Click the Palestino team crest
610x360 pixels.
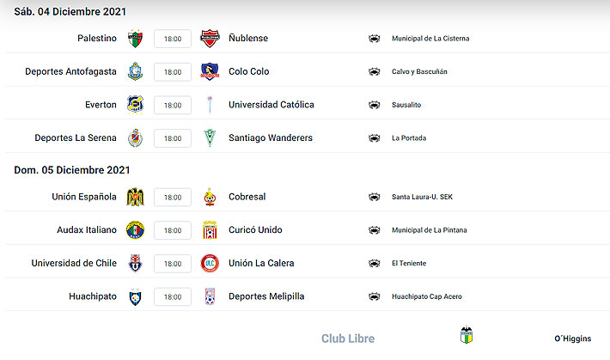pyautogui.click(x=135, y=39)
